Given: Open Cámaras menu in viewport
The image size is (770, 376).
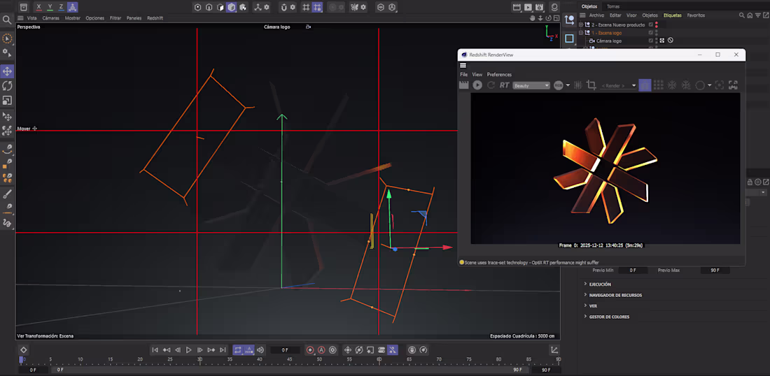Looking at the screenshot, I should [x=51, y=18].
